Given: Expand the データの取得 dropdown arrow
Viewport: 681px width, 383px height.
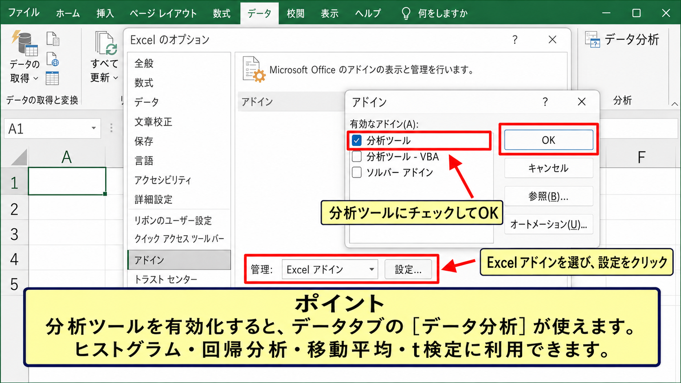Looking at the screenshot, I should tap(35, 78).
